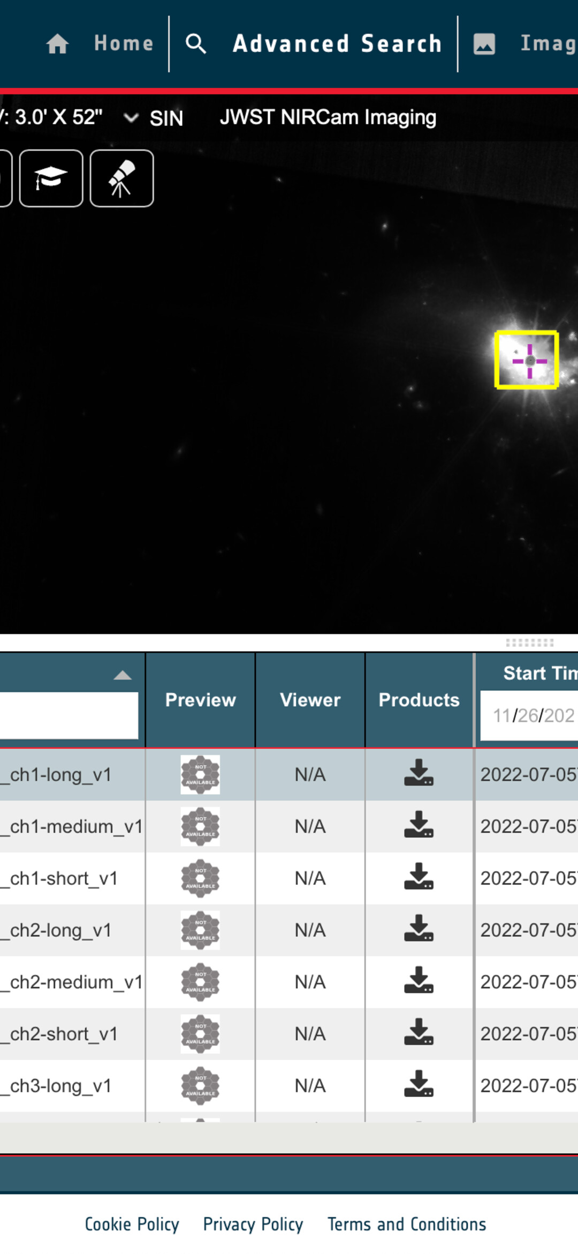Click the telescope icon button

(122, 178)
